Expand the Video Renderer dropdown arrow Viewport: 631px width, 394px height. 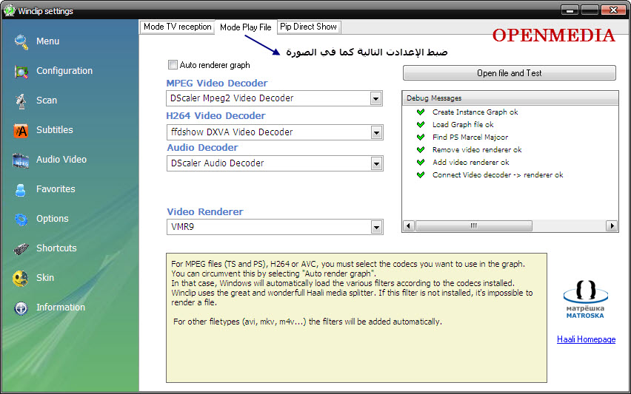point(376,228)
